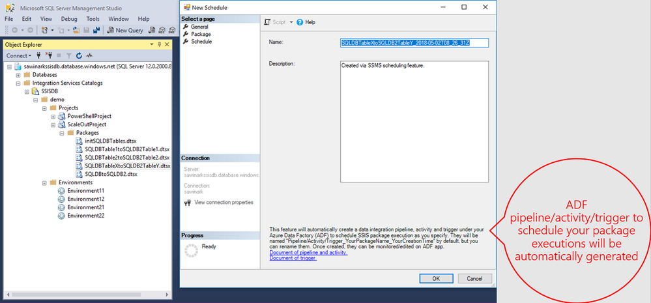
Task: Open Activity Monitor from Object Explorer toolbar
Action: [89, 55]
